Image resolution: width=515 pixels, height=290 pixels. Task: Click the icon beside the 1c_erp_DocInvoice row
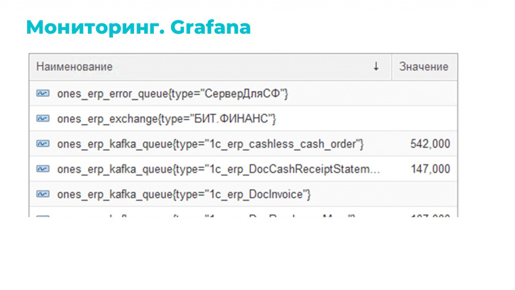pos(43,194)
